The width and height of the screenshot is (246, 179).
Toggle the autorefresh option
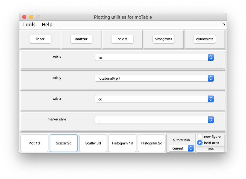click(x=181, y=140)
